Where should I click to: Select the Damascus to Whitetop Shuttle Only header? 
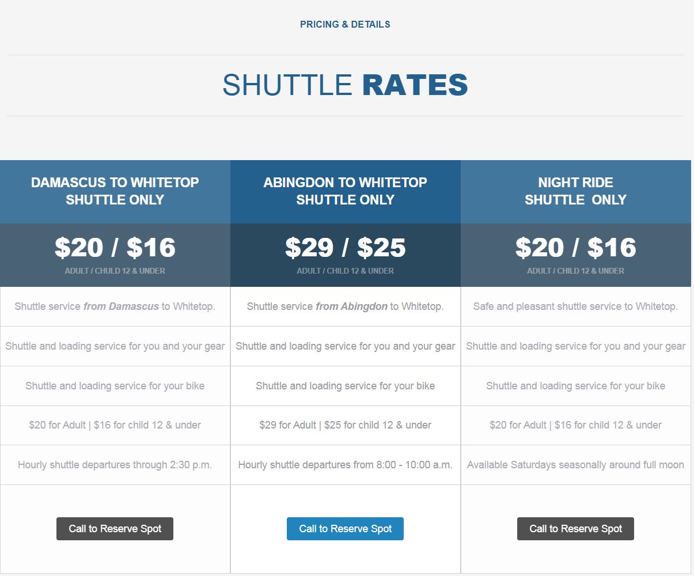tap(115, 191)
